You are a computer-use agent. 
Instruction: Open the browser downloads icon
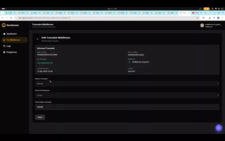[210, 18]
